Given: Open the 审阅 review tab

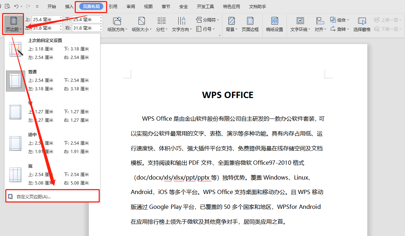Looking at the screenshot, I should 131,6.
